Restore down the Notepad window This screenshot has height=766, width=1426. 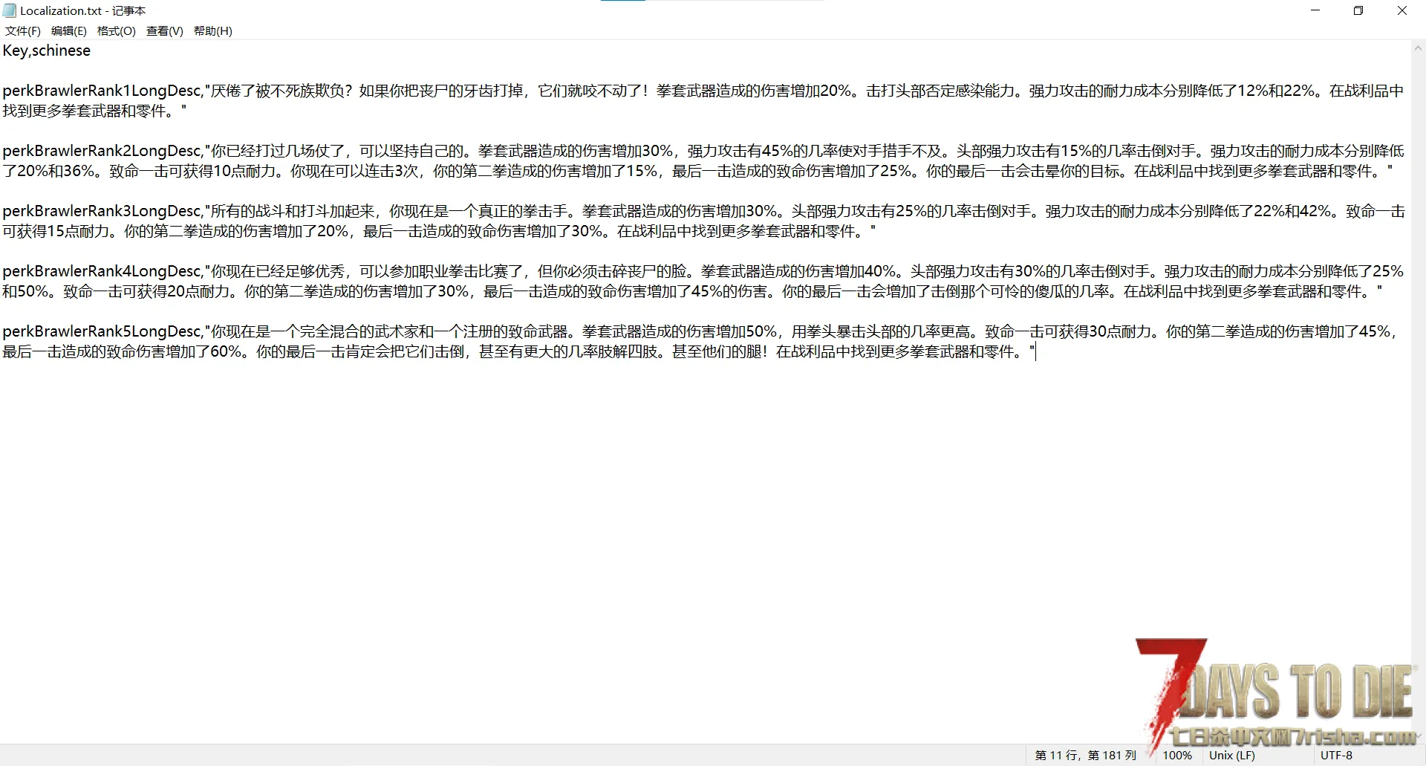tap(1358, 10)
